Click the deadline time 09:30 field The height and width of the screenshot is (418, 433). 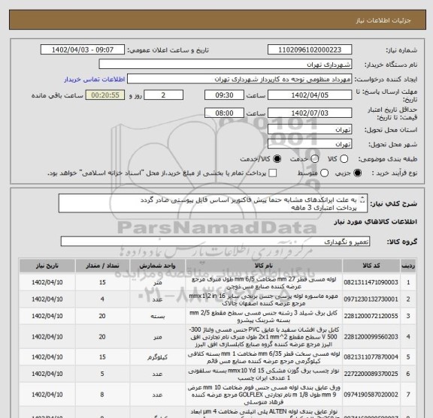(x=224, y=95)
